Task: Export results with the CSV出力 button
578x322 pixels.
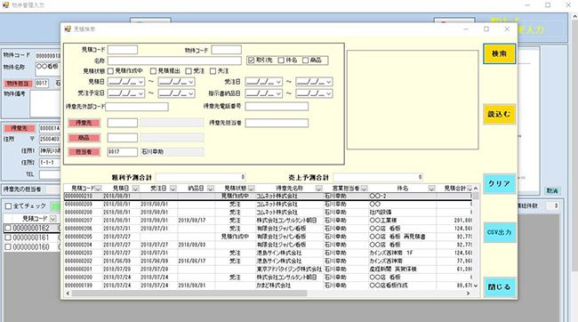Action: point(500,232)
